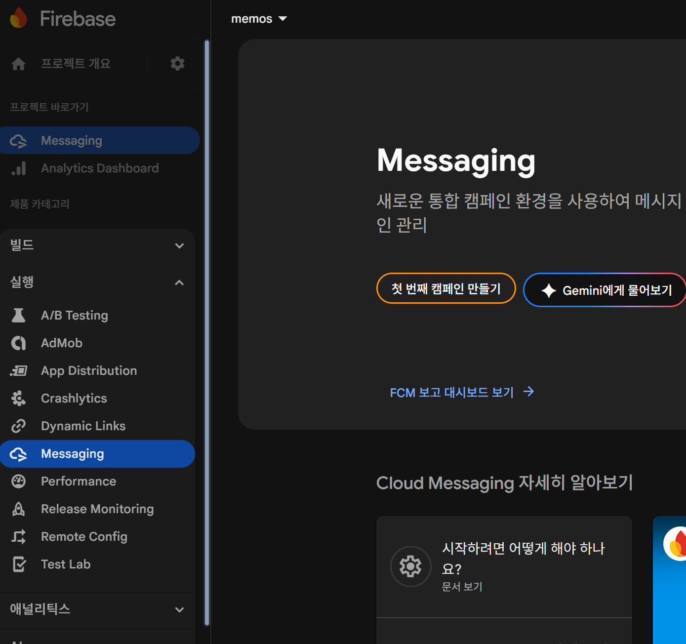Open project overview home icon
Screen dimensions: 686x644
19,64
